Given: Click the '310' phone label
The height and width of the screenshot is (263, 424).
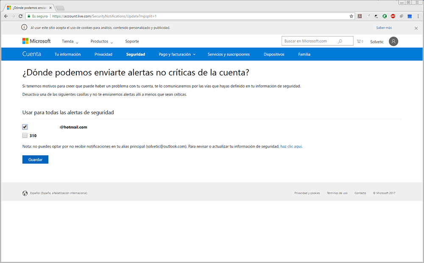Looking at the screenshot, I should point(33,136).
